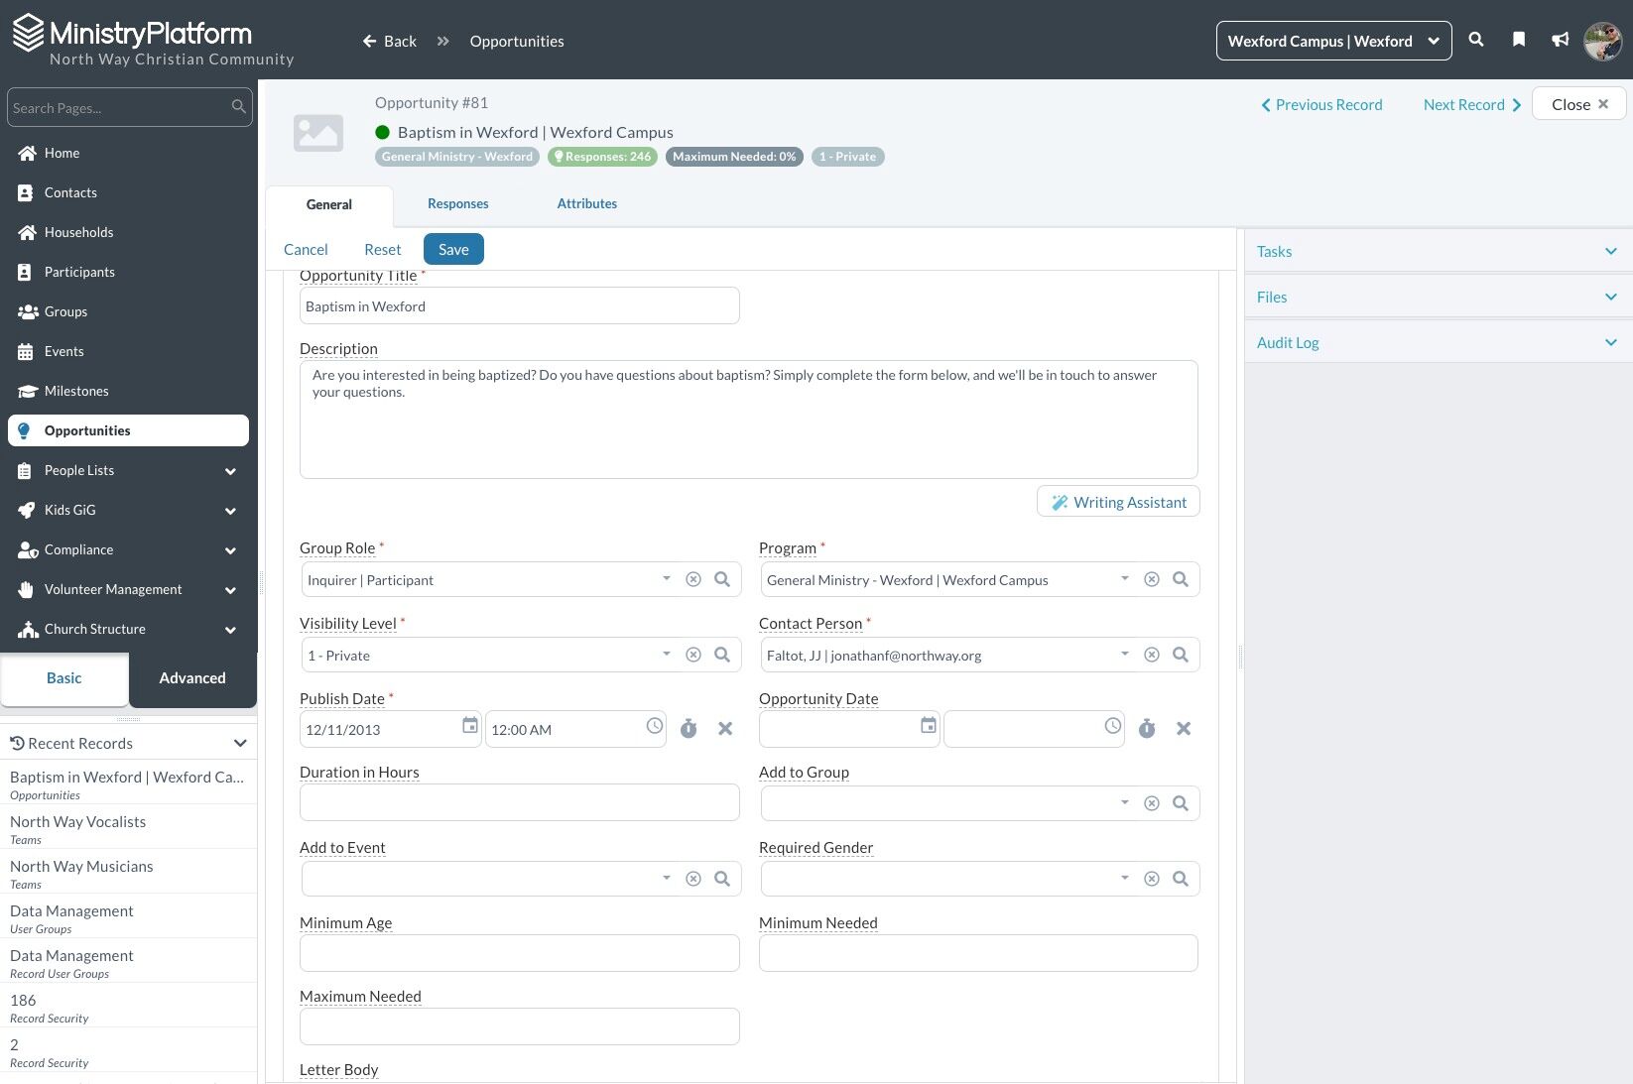Clear the Contact Person field
Screen dimensions: 1633x1084
pos(1152,655)
